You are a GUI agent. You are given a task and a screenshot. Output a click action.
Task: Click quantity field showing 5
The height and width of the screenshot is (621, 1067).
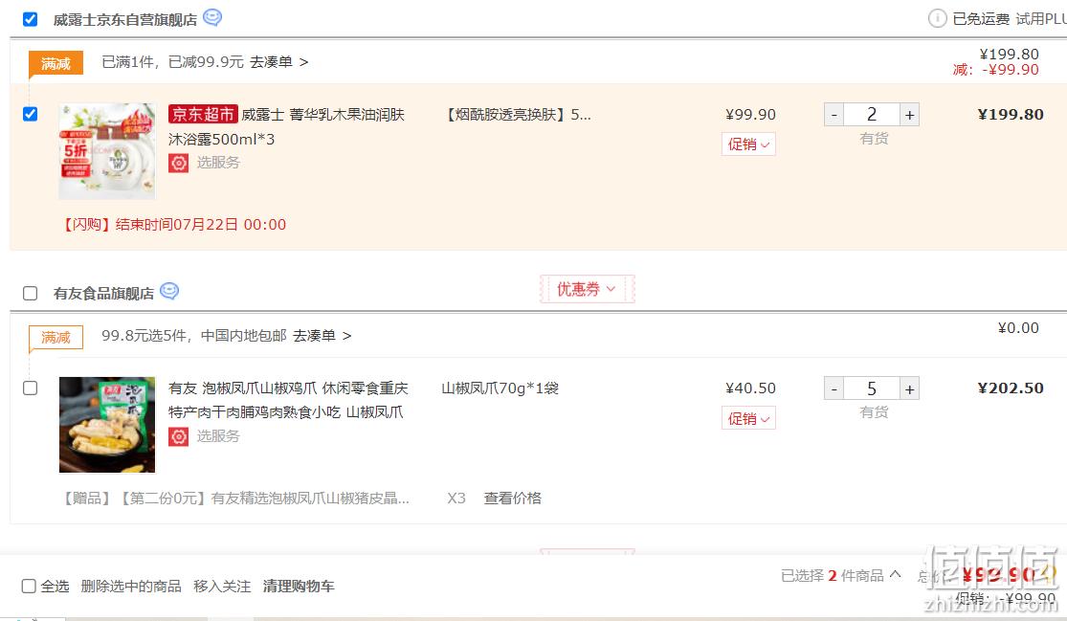(x=872, y=388)
